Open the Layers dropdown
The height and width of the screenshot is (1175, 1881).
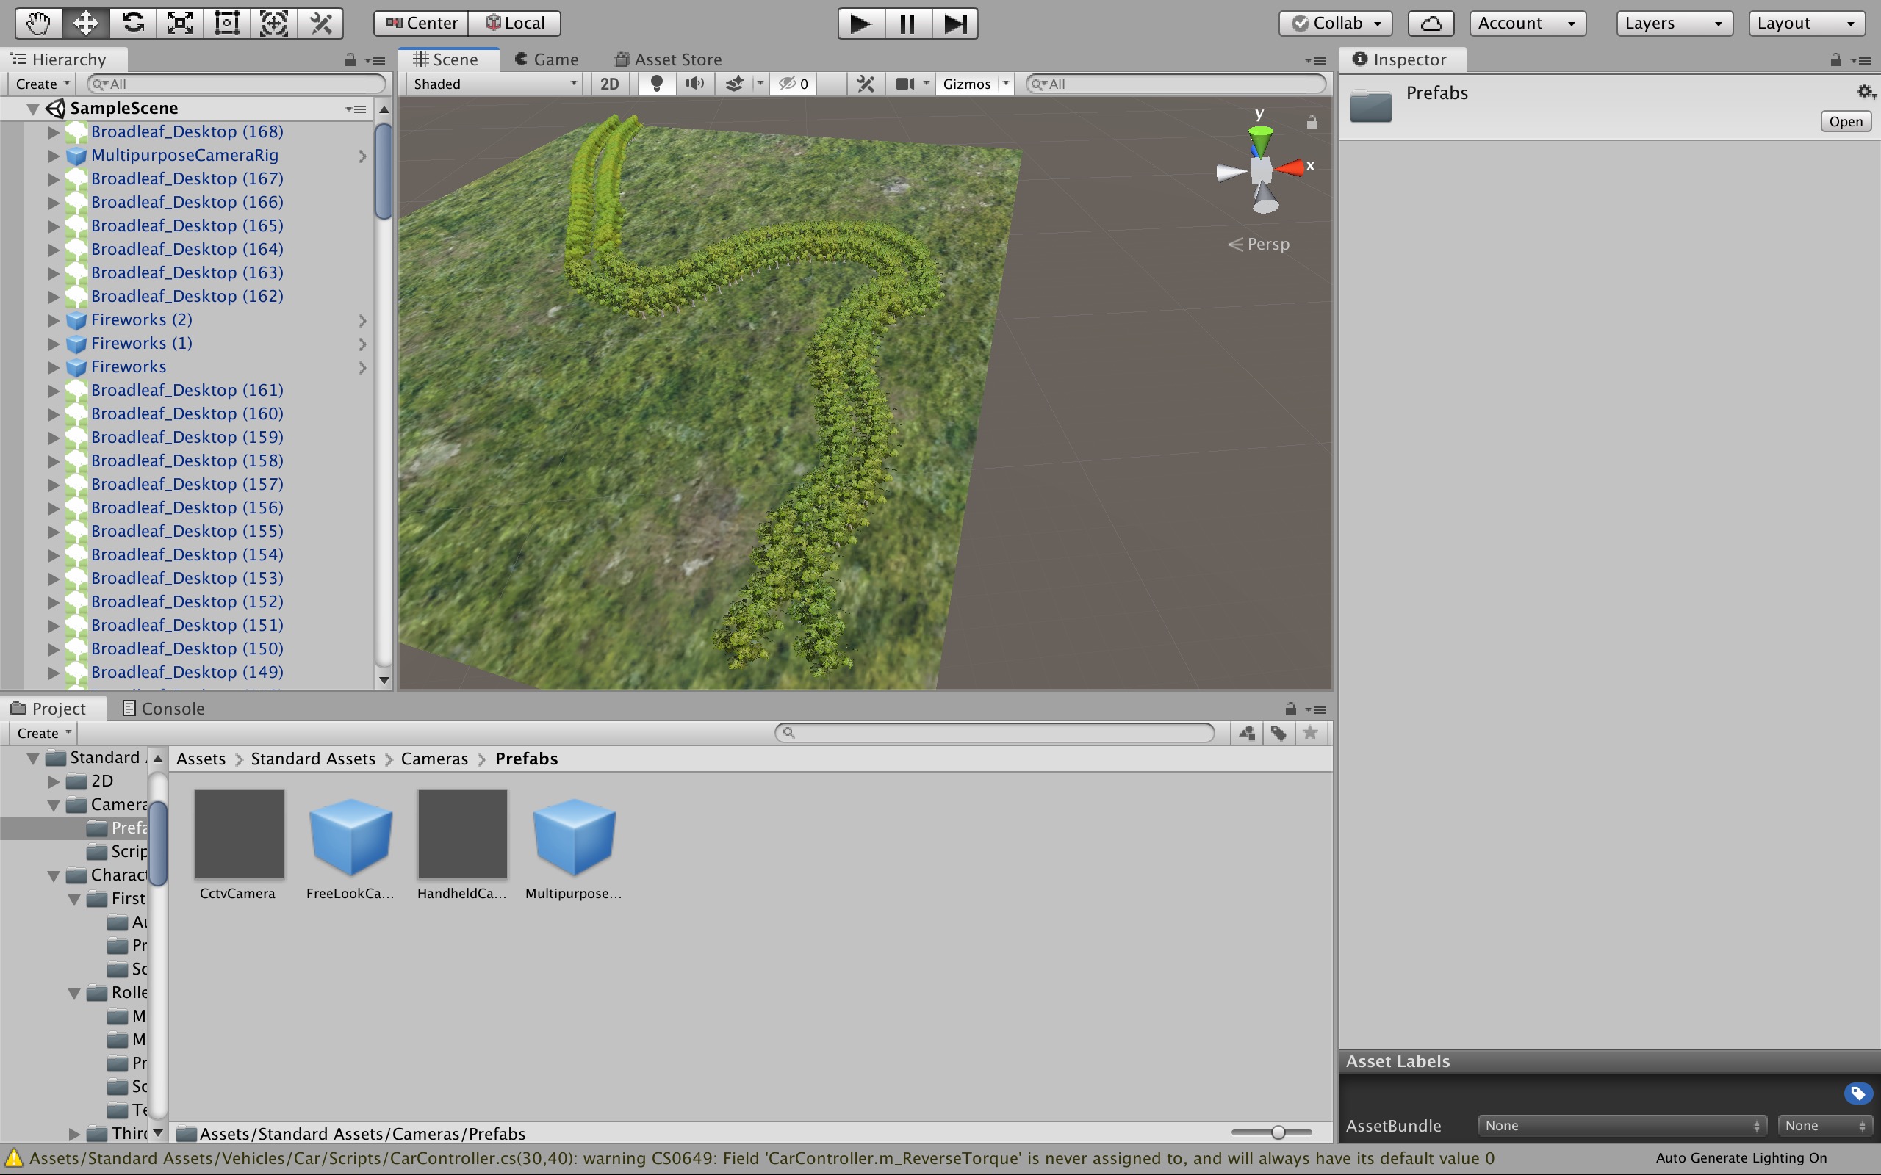coord(1674,23)
